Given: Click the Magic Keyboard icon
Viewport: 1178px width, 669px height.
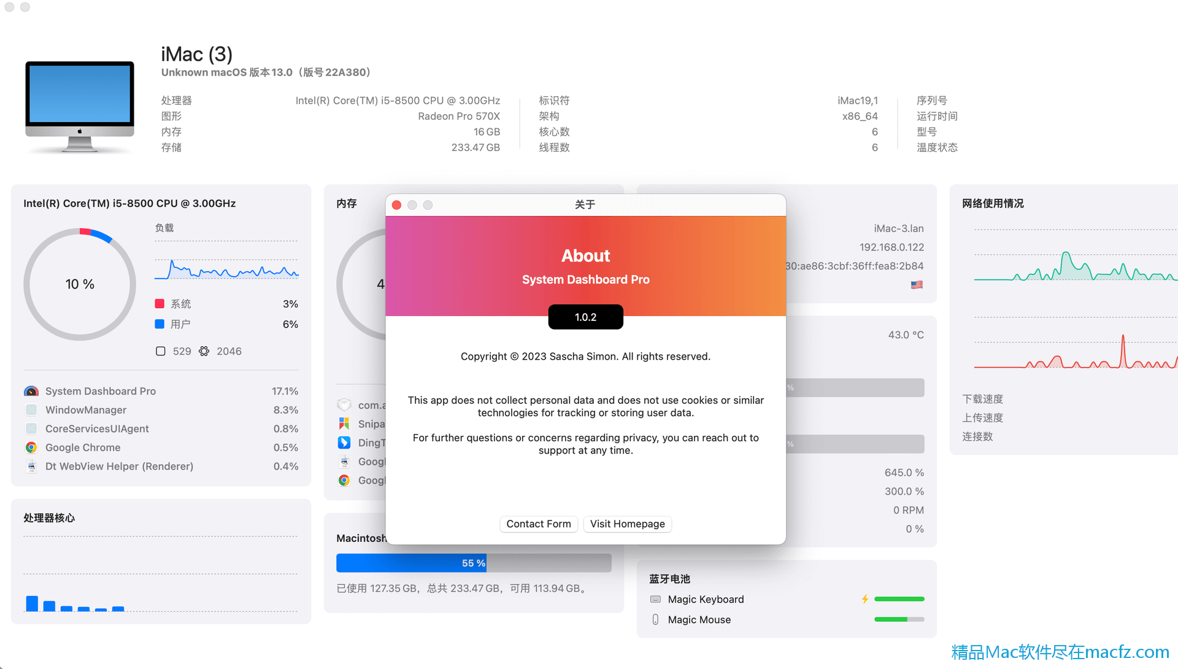Looking at the screenshot, I should 655,599.
